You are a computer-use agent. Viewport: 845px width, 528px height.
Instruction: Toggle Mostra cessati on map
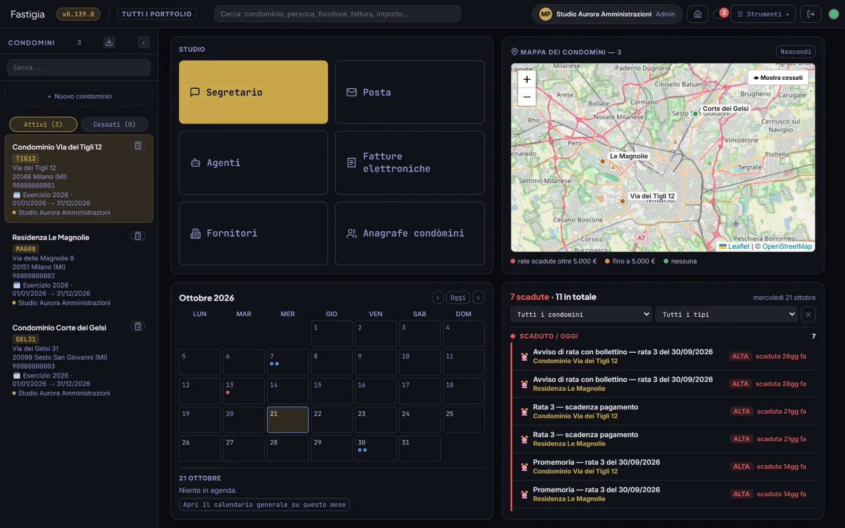(778, 78)
